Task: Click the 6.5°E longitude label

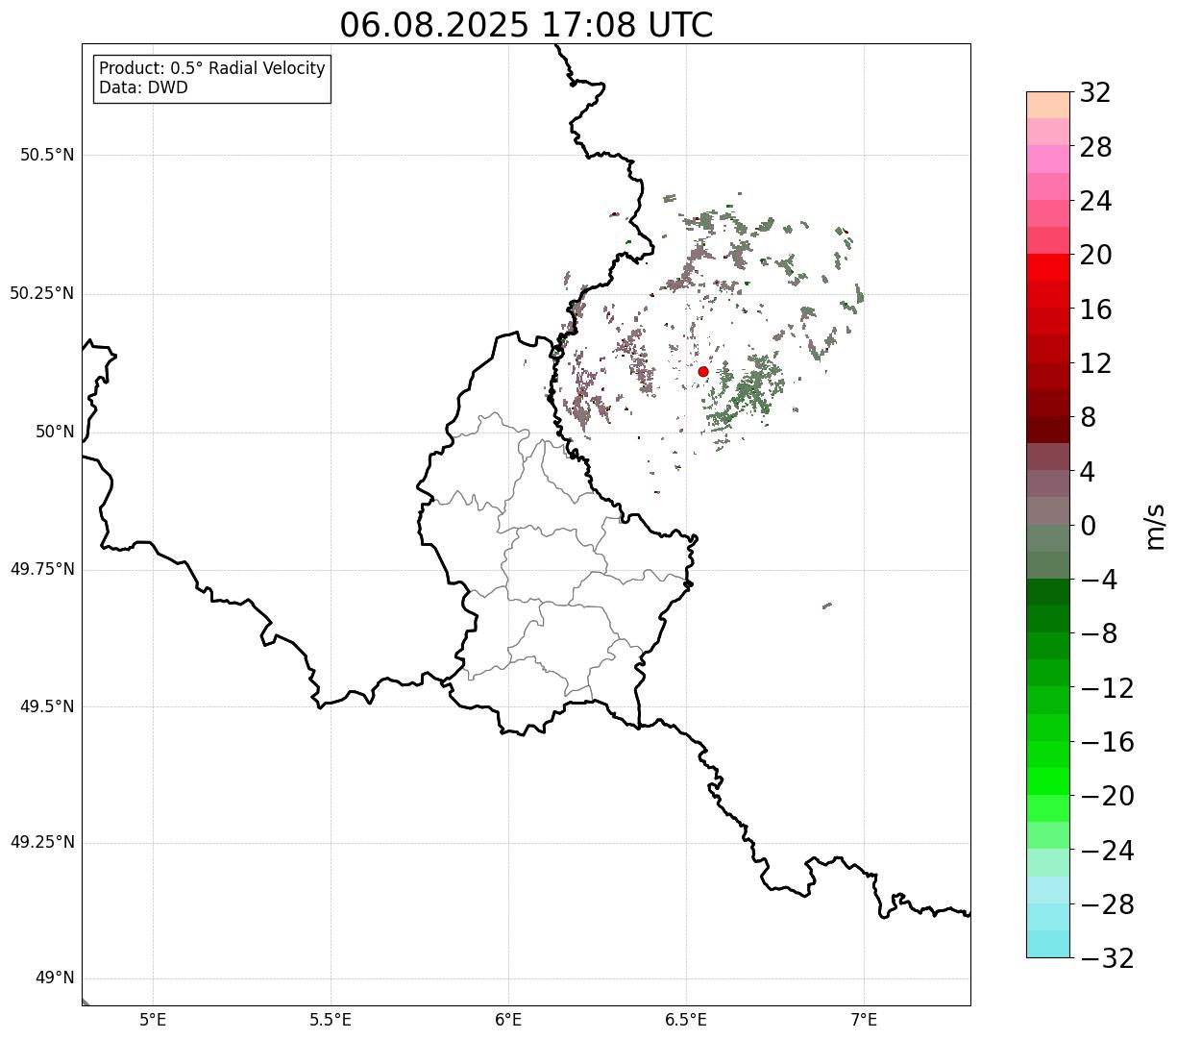Action: (x=686, y=1020)
